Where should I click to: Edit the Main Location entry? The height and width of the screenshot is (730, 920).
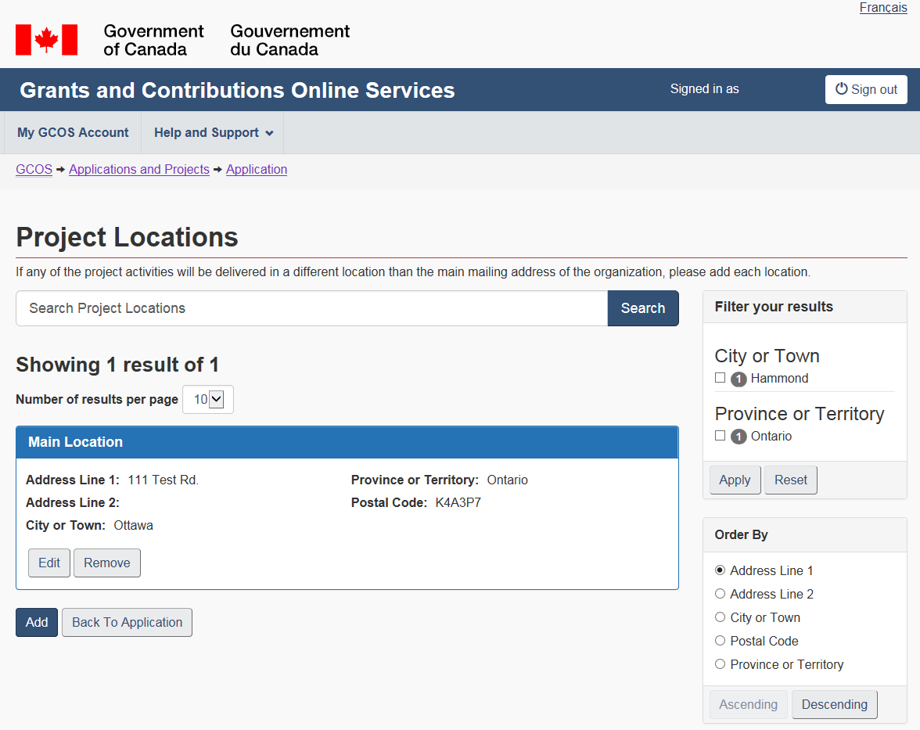pyautogui.click(x=49, y=563)
